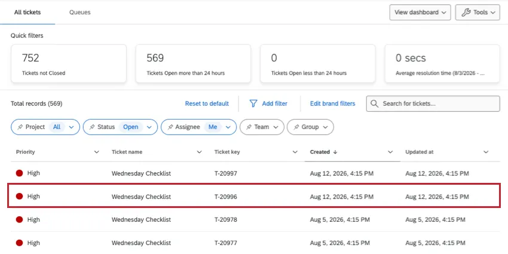Select Tickets Open more than 24 hours card
The image size is (508, 254).
click(193, 64)
